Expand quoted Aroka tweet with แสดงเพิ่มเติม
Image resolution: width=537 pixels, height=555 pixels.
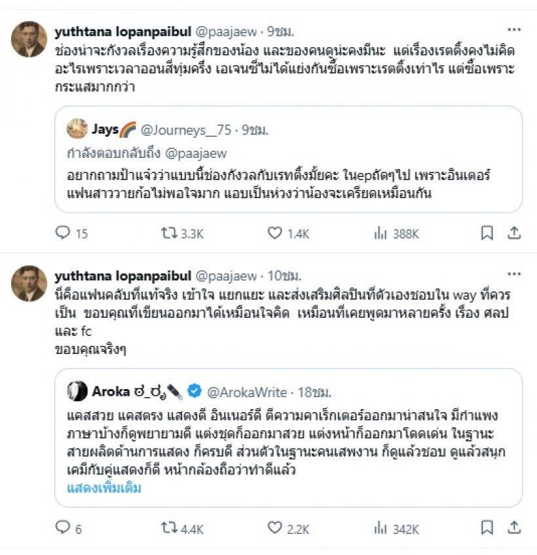104,488
